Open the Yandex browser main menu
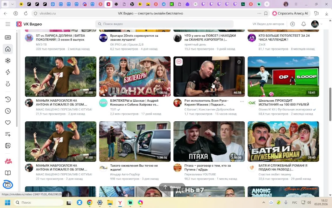The width and height of the screenshot is (332, 208). [296, 4]
